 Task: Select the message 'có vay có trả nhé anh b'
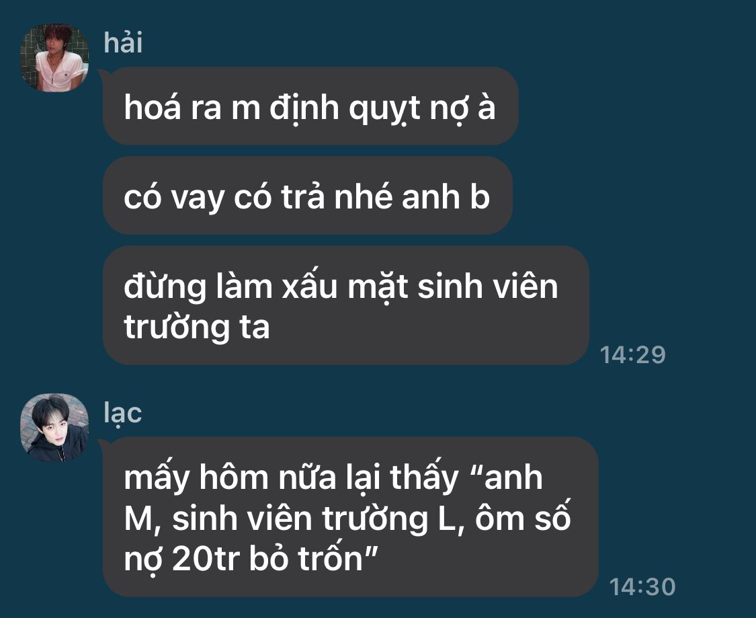coord(308,196)
